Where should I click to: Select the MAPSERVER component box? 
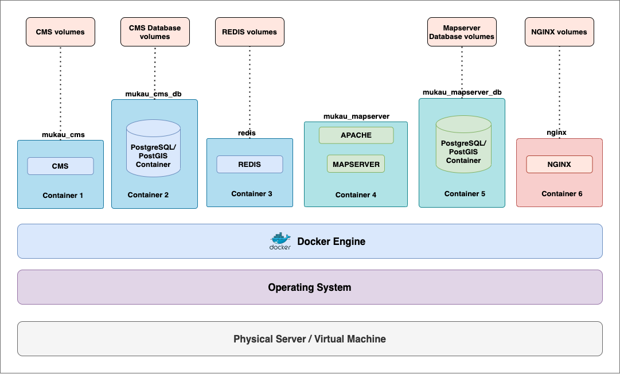(356, 163)
